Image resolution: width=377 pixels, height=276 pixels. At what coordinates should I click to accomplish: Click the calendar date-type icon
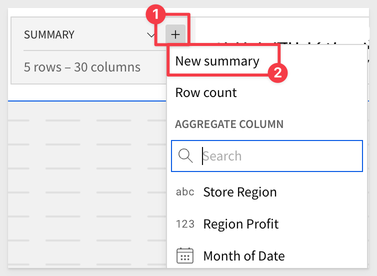pos(185,256)
